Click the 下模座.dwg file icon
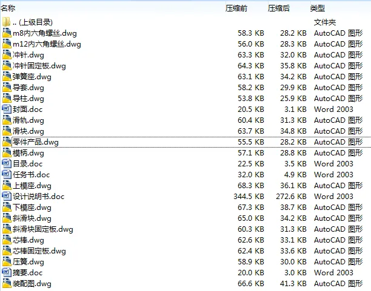This screenshot has width=371, height=291. pos(7,207)
